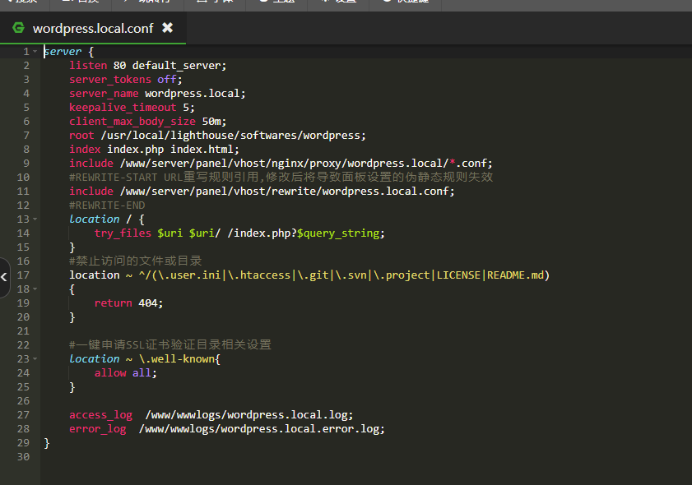692x485 pixels.
Task: Close the wordpress.local.conf tab
Action: click(168, 28)
